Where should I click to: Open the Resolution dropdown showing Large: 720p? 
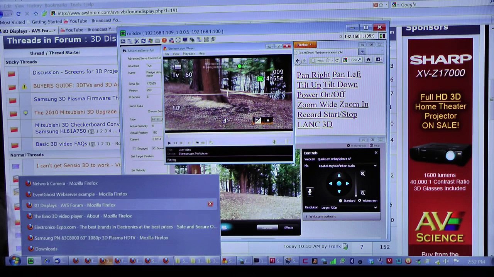[348, 208]
